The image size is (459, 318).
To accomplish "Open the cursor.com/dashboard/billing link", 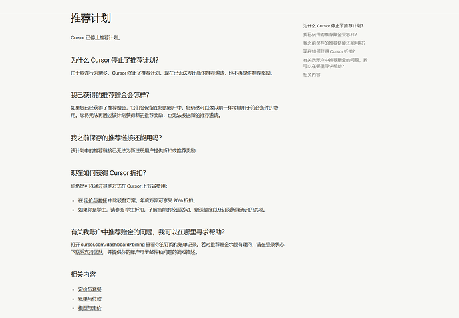I will pos(112,245).
